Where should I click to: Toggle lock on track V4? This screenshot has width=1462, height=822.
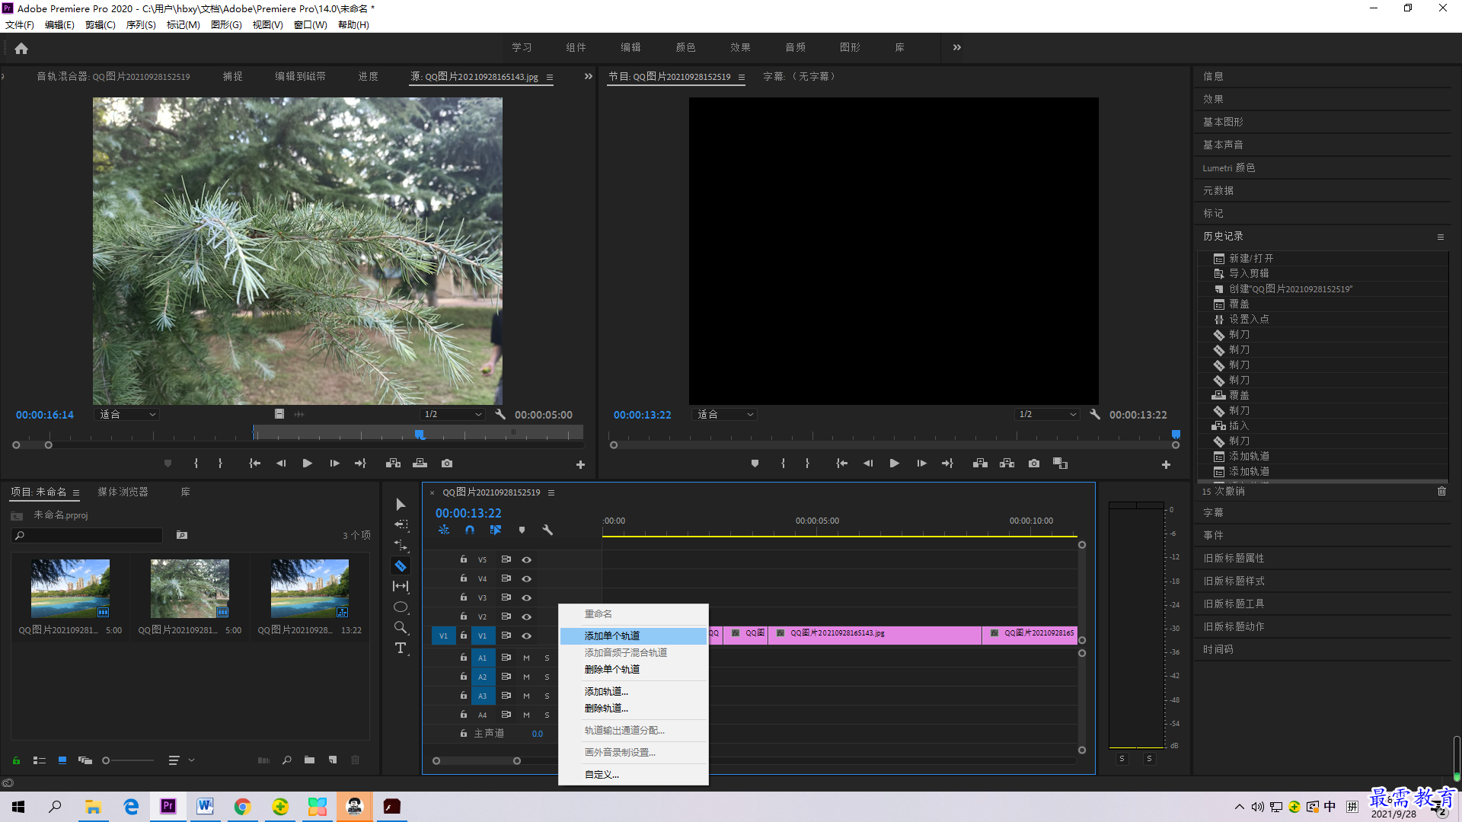[x=463, y=579]
